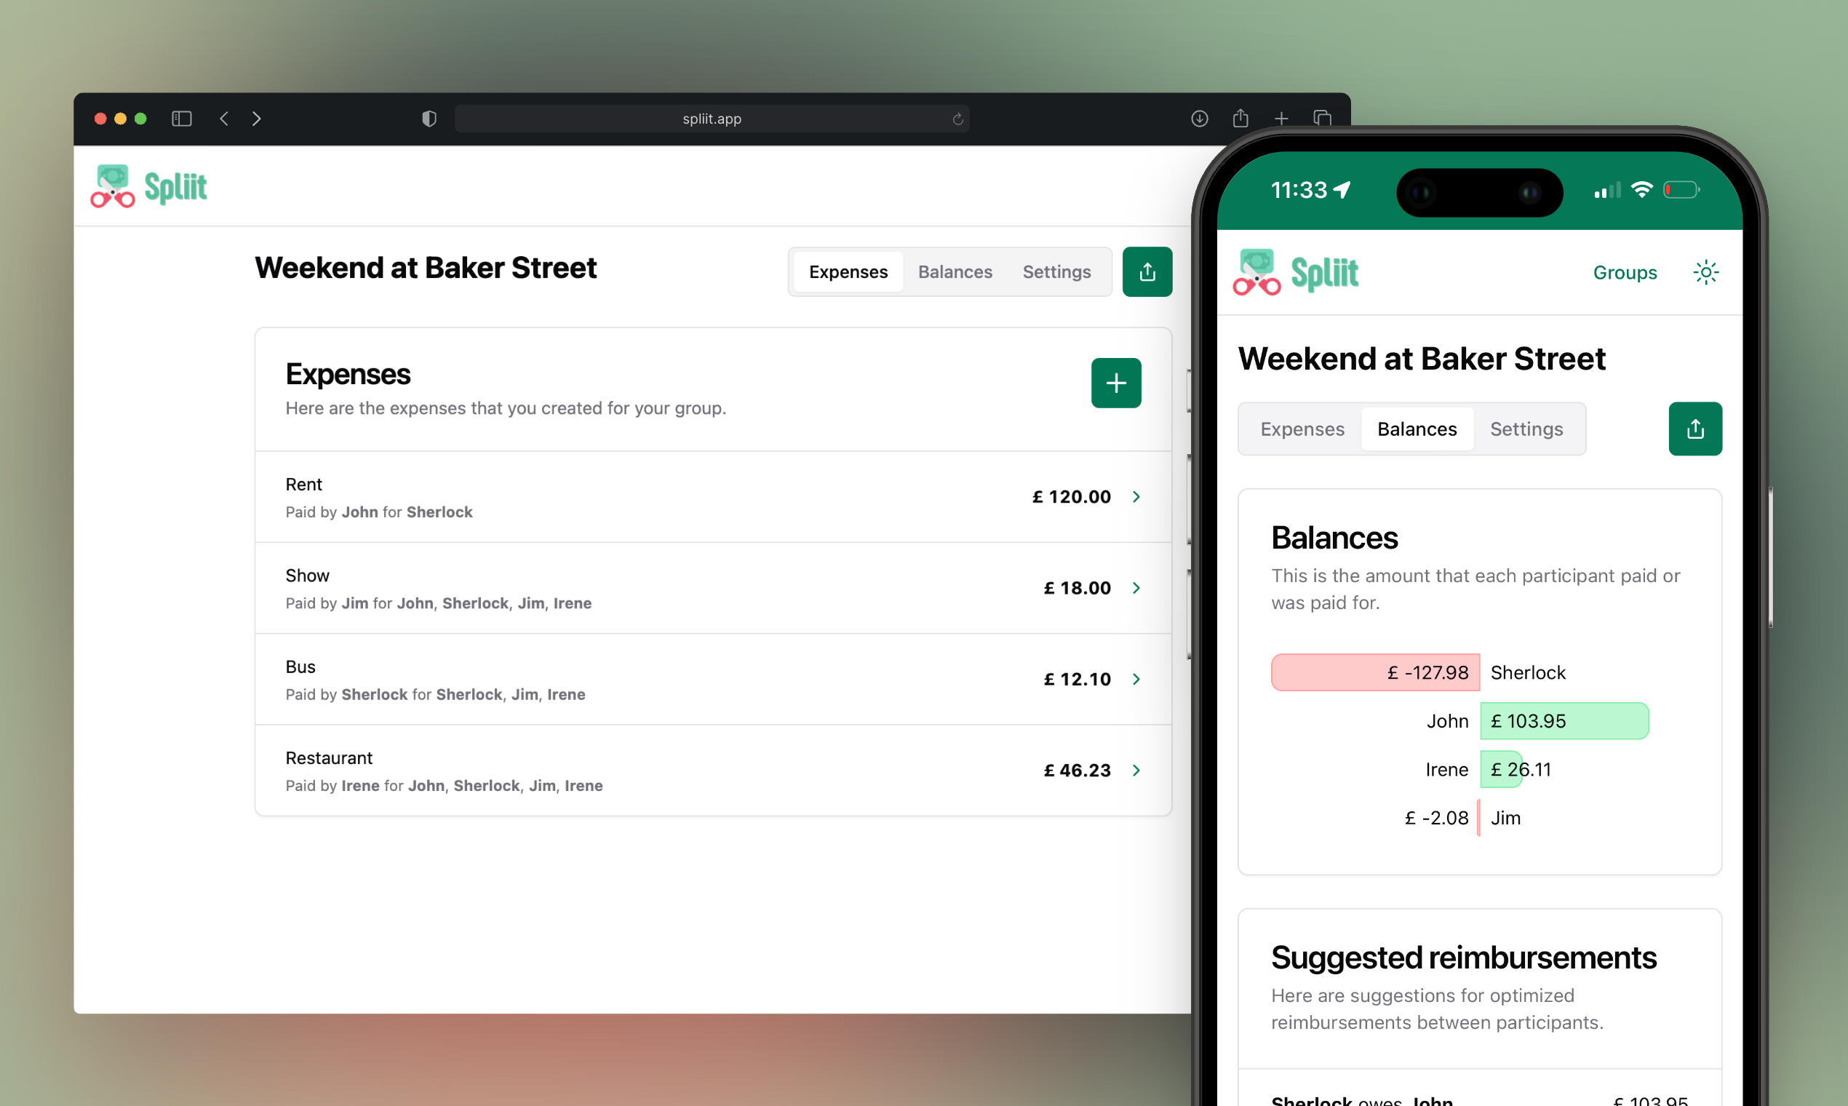This screenshot has width=1848, height=1106.
Task: Click the Sherlock name in balances
Action: coord(1528,672)
